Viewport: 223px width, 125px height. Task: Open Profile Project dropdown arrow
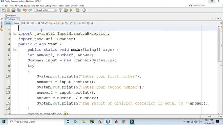[87, 10]
